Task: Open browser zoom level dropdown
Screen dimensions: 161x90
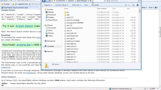Action: (158, 89)
